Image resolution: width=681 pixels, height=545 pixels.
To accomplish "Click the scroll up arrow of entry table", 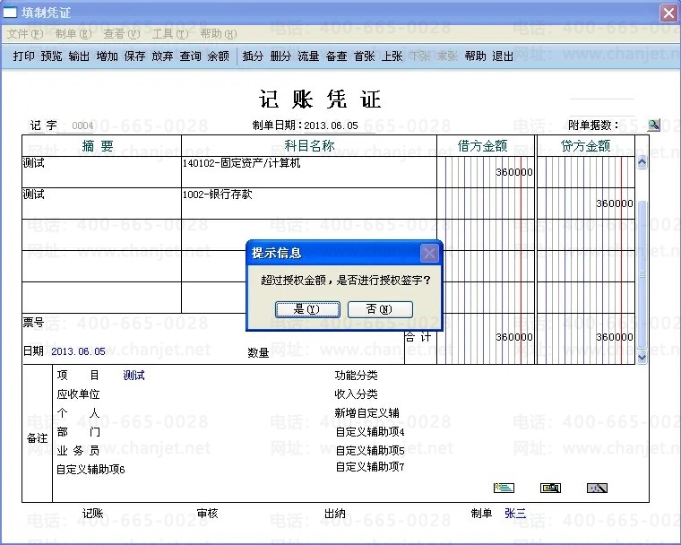I will (x=642, y=163).
